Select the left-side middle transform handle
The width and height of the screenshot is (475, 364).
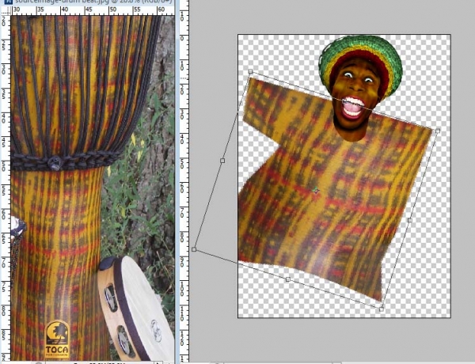[222, 161]
